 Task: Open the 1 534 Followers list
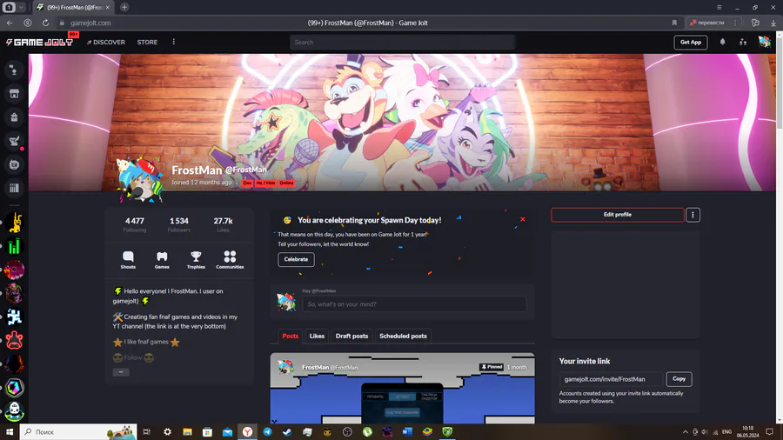coord(178,224)
